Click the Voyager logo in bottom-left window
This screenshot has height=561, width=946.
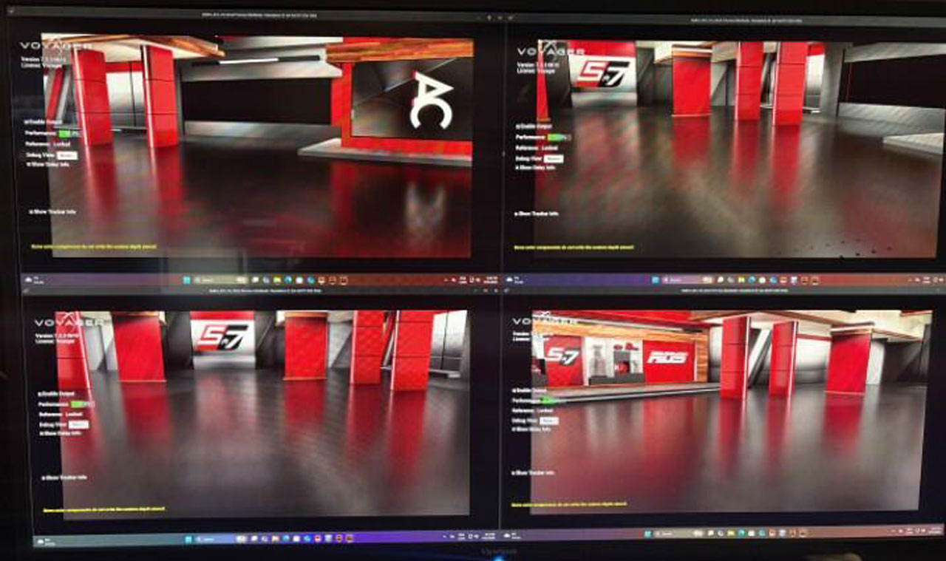(69, 323)
